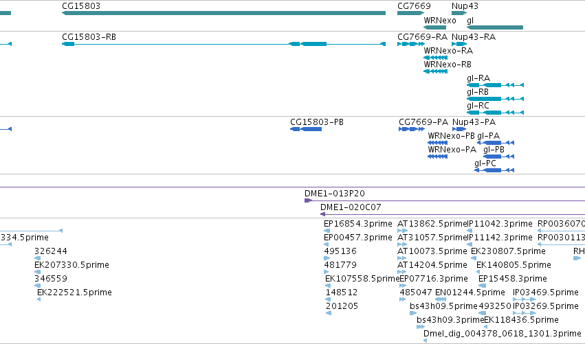Screen dimensions: 585x344
Task: Click EK140805.5prime EST label
Action: tap(514, 265)
